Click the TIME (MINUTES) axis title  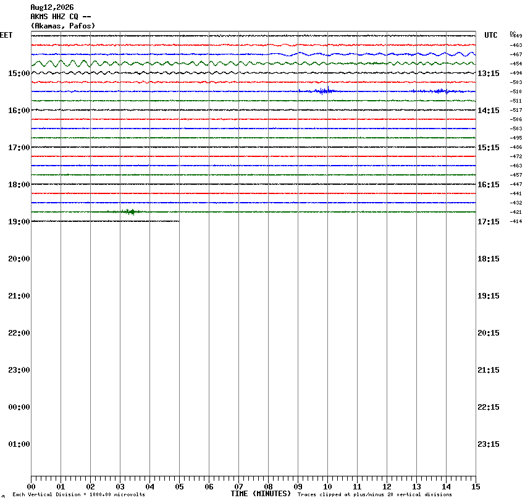261,494
